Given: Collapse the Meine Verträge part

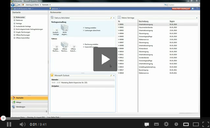Looking at the screenshot, I should click(197, 18).
